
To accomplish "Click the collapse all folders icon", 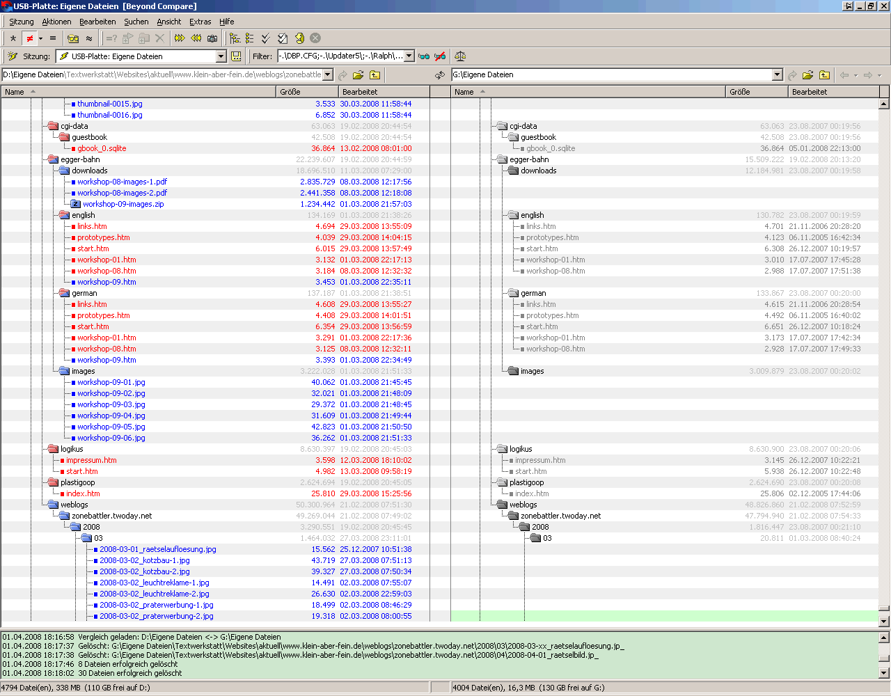I will [x=250, y=38].
